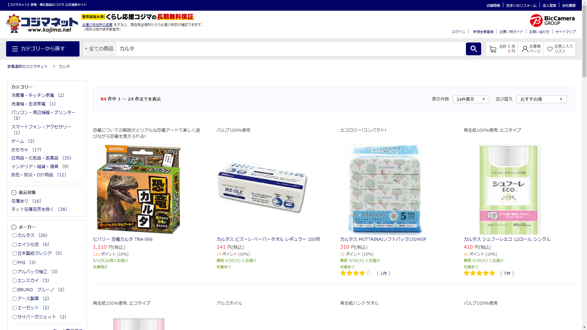Collapse the 表示対象 section minus icon
This screenshot has width=587, height=330.
[x=14, y=193]
